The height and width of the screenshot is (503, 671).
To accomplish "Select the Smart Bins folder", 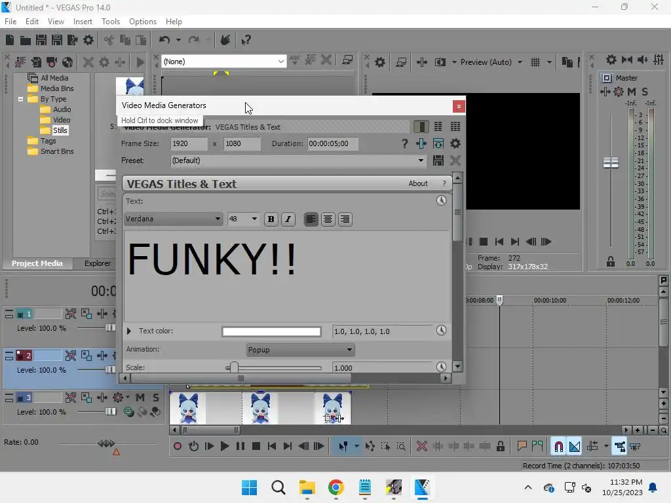I will tap(51, 151).
